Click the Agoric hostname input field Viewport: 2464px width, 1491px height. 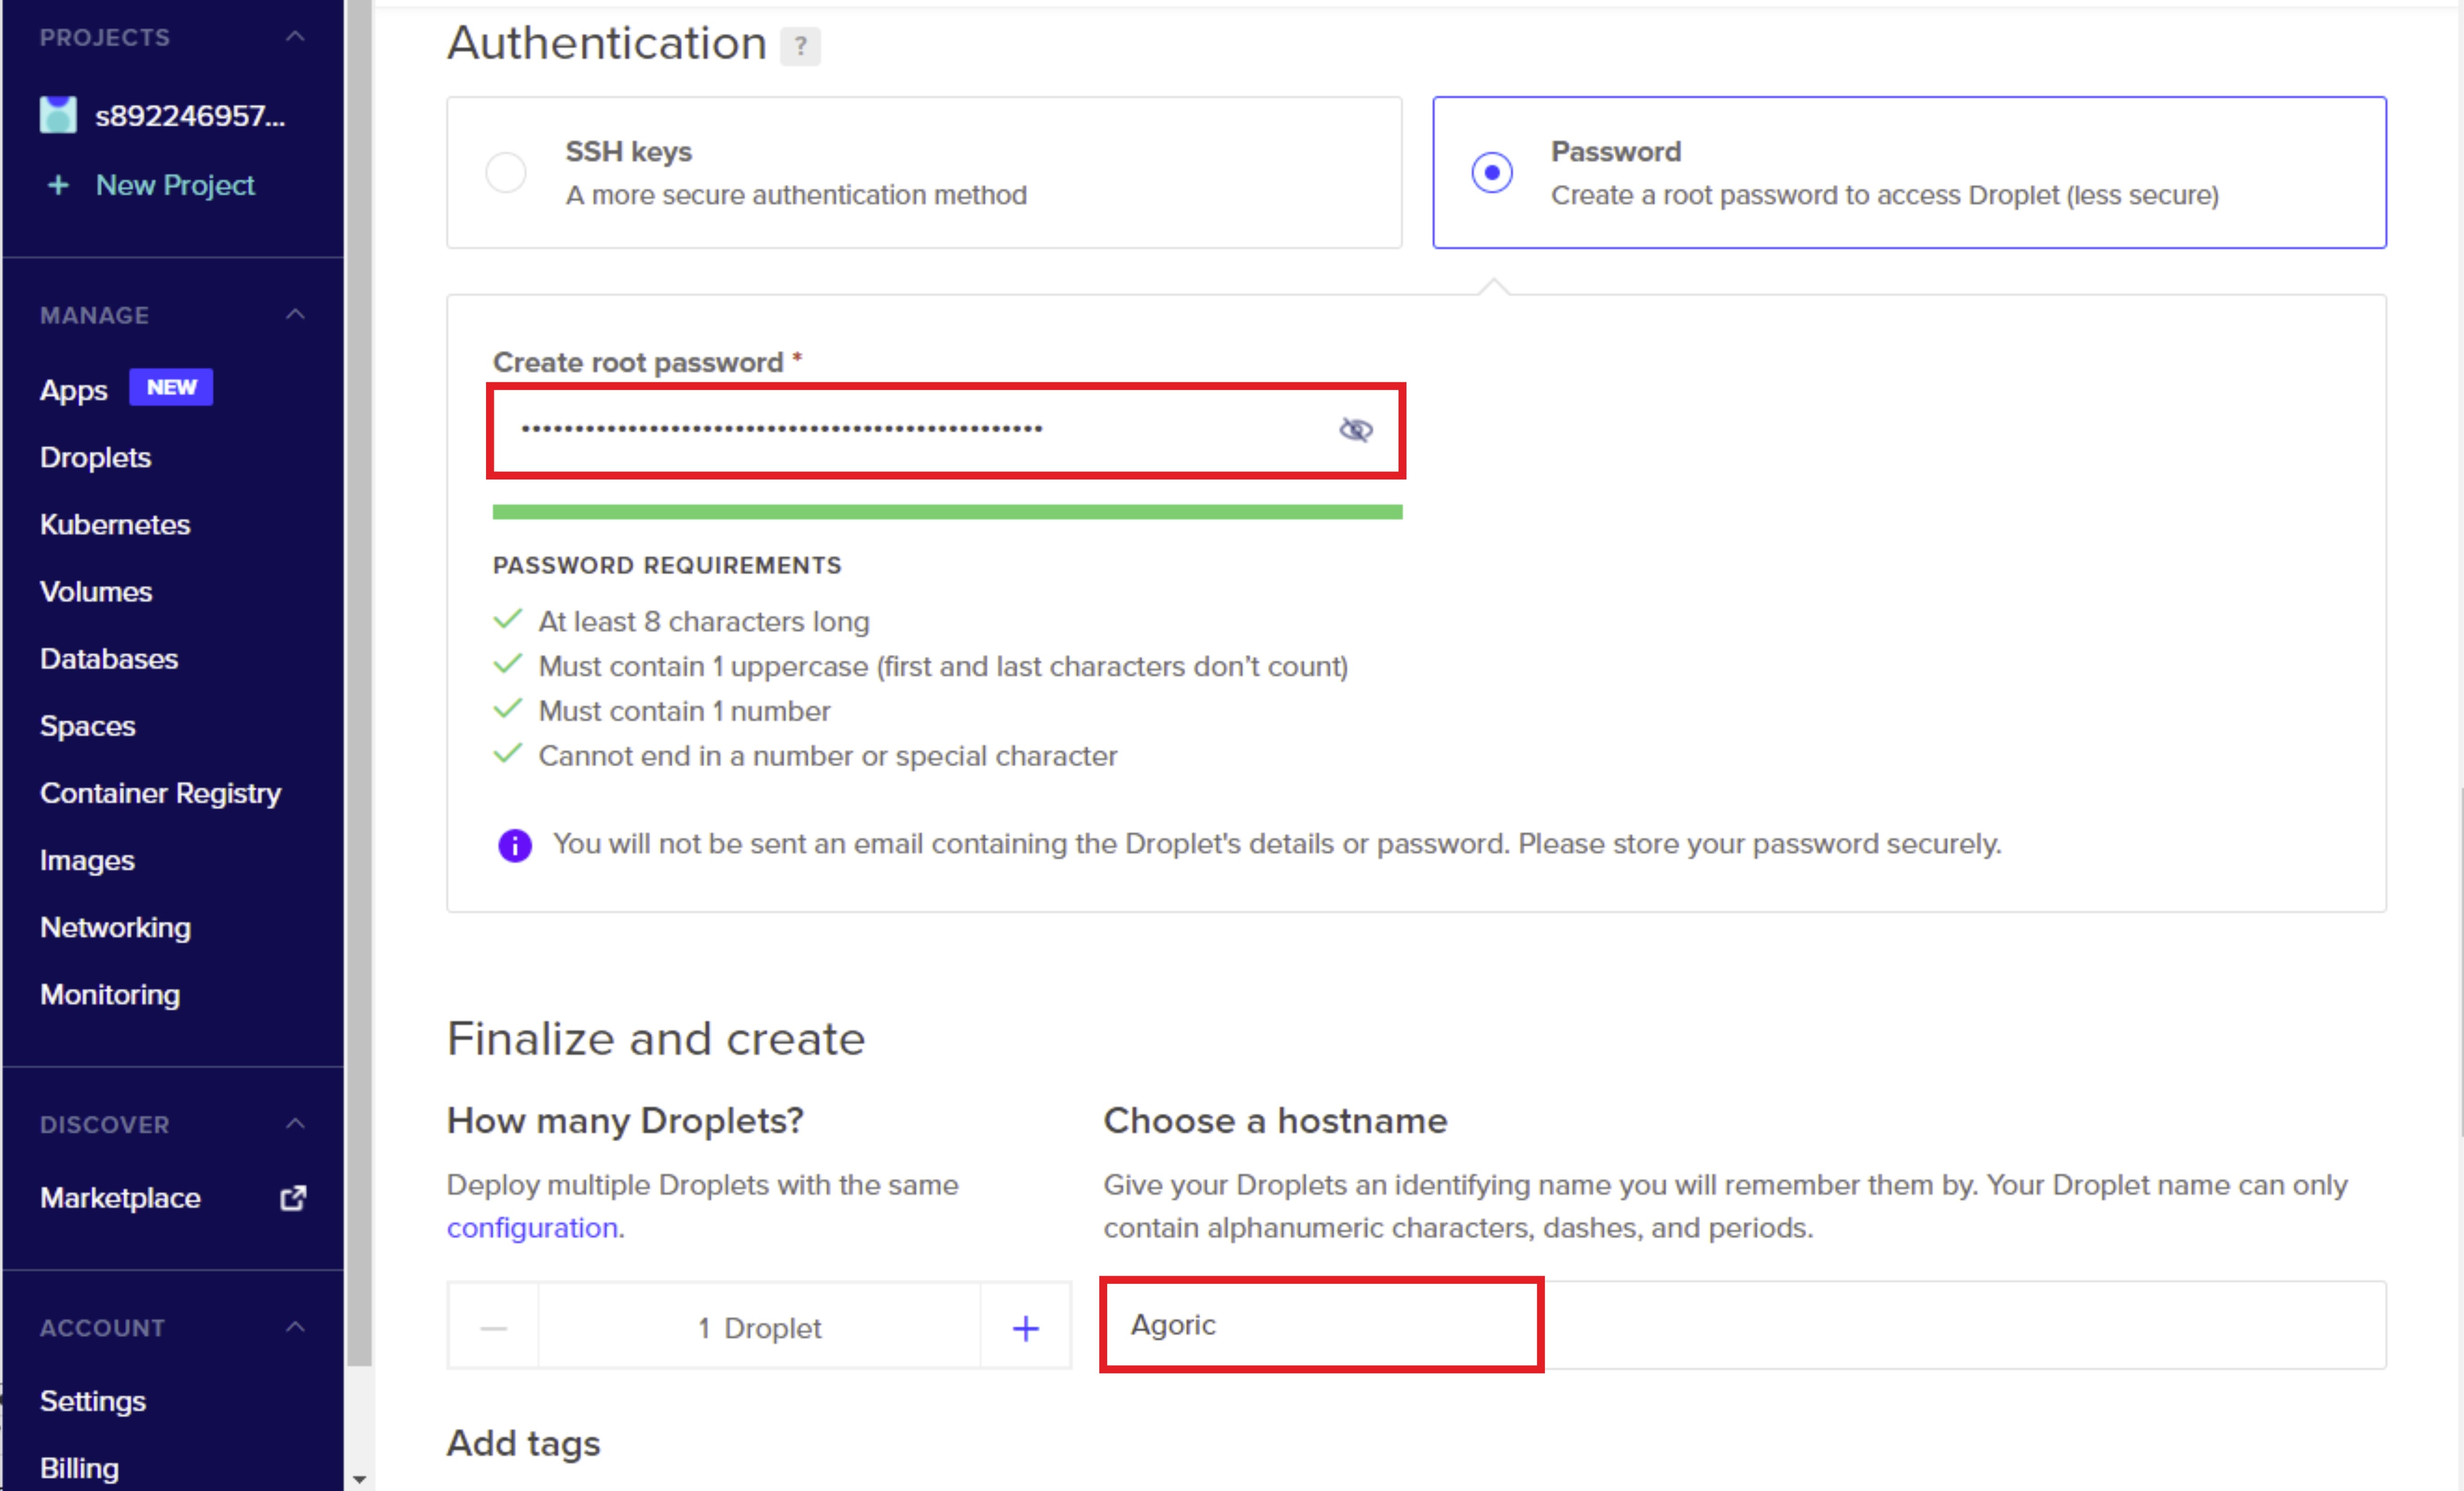click(x=1320, y=1324)
